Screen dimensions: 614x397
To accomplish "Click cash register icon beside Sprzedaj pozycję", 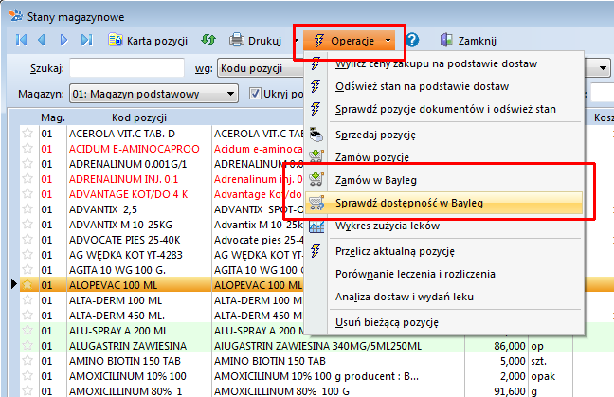I will click(316, 135).
